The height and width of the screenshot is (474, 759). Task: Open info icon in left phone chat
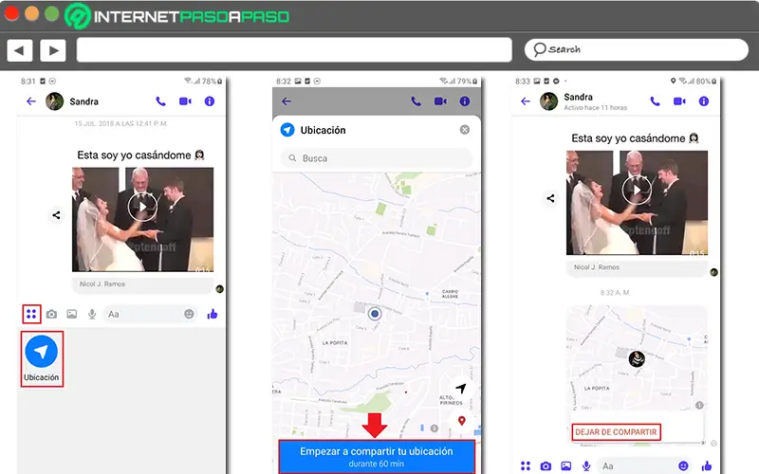click(x=210, y=101)
